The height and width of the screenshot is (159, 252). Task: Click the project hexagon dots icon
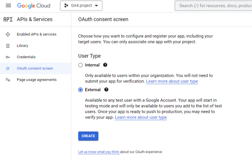(66, 6)
